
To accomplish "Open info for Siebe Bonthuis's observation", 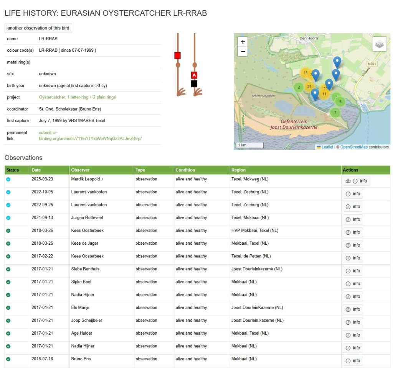I will [353, 271].
